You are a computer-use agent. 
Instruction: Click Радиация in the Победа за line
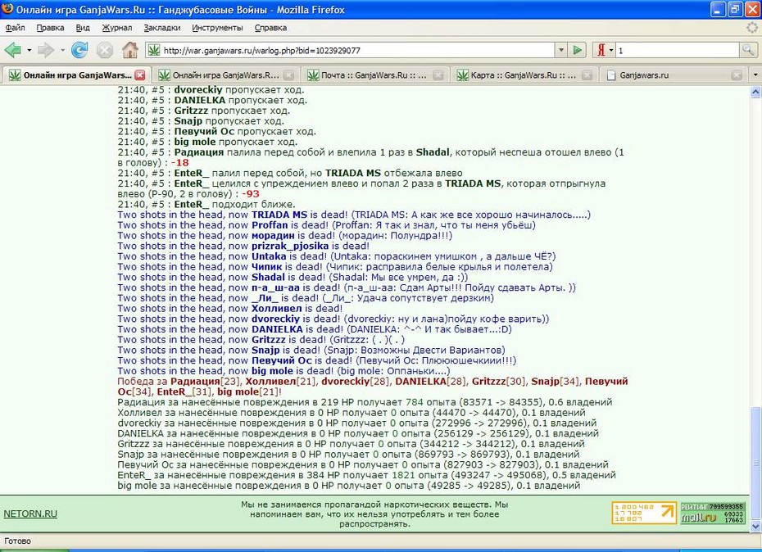[x=195, y=382]
